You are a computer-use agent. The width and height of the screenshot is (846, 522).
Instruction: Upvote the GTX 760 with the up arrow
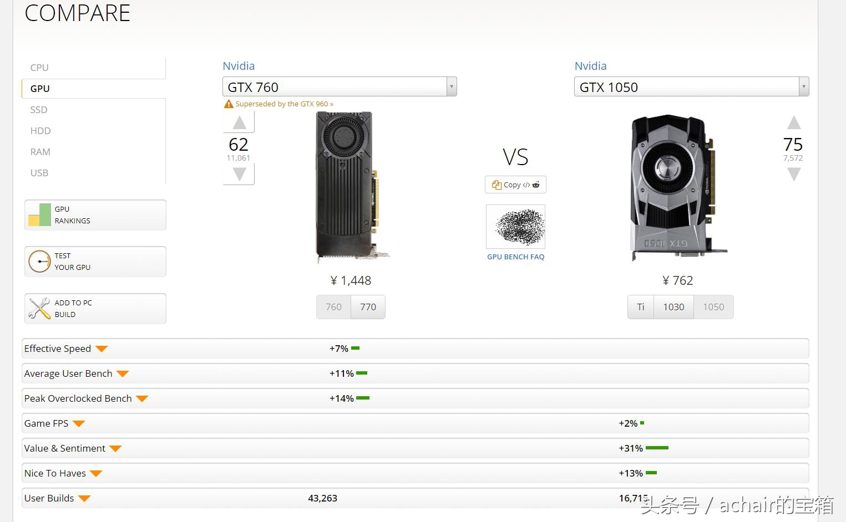click(239, 122)
